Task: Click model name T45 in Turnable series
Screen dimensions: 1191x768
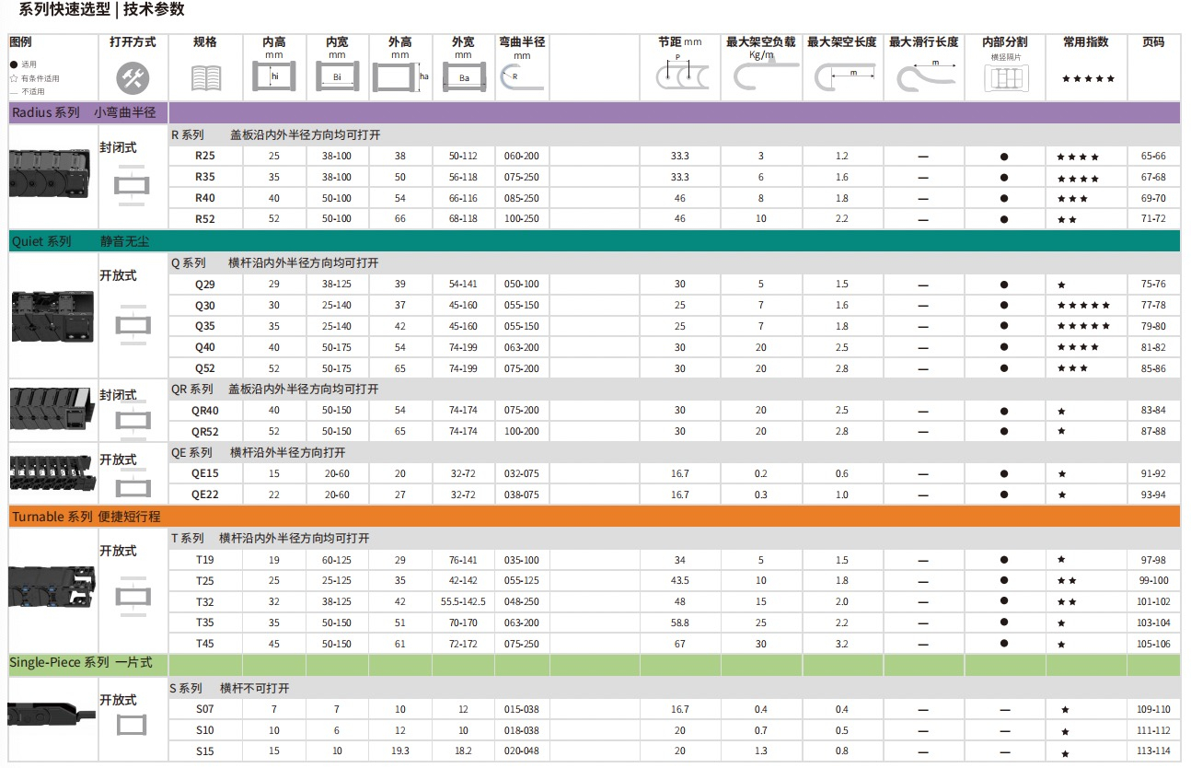Action: click(x=205, y=644)
